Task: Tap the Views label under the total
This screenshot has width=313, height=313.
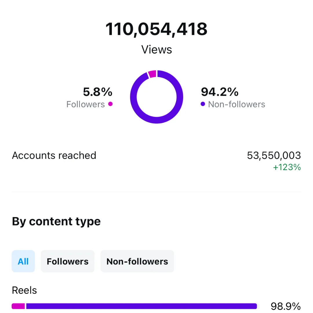Action: (156, 50)
